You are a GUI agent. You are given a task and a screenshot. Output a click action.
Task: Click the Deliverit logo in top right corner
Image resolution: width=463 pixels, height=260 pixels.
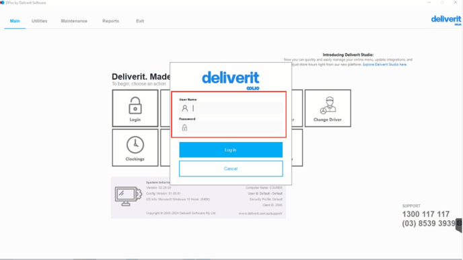pyautogui.click(x=446, y=20)
